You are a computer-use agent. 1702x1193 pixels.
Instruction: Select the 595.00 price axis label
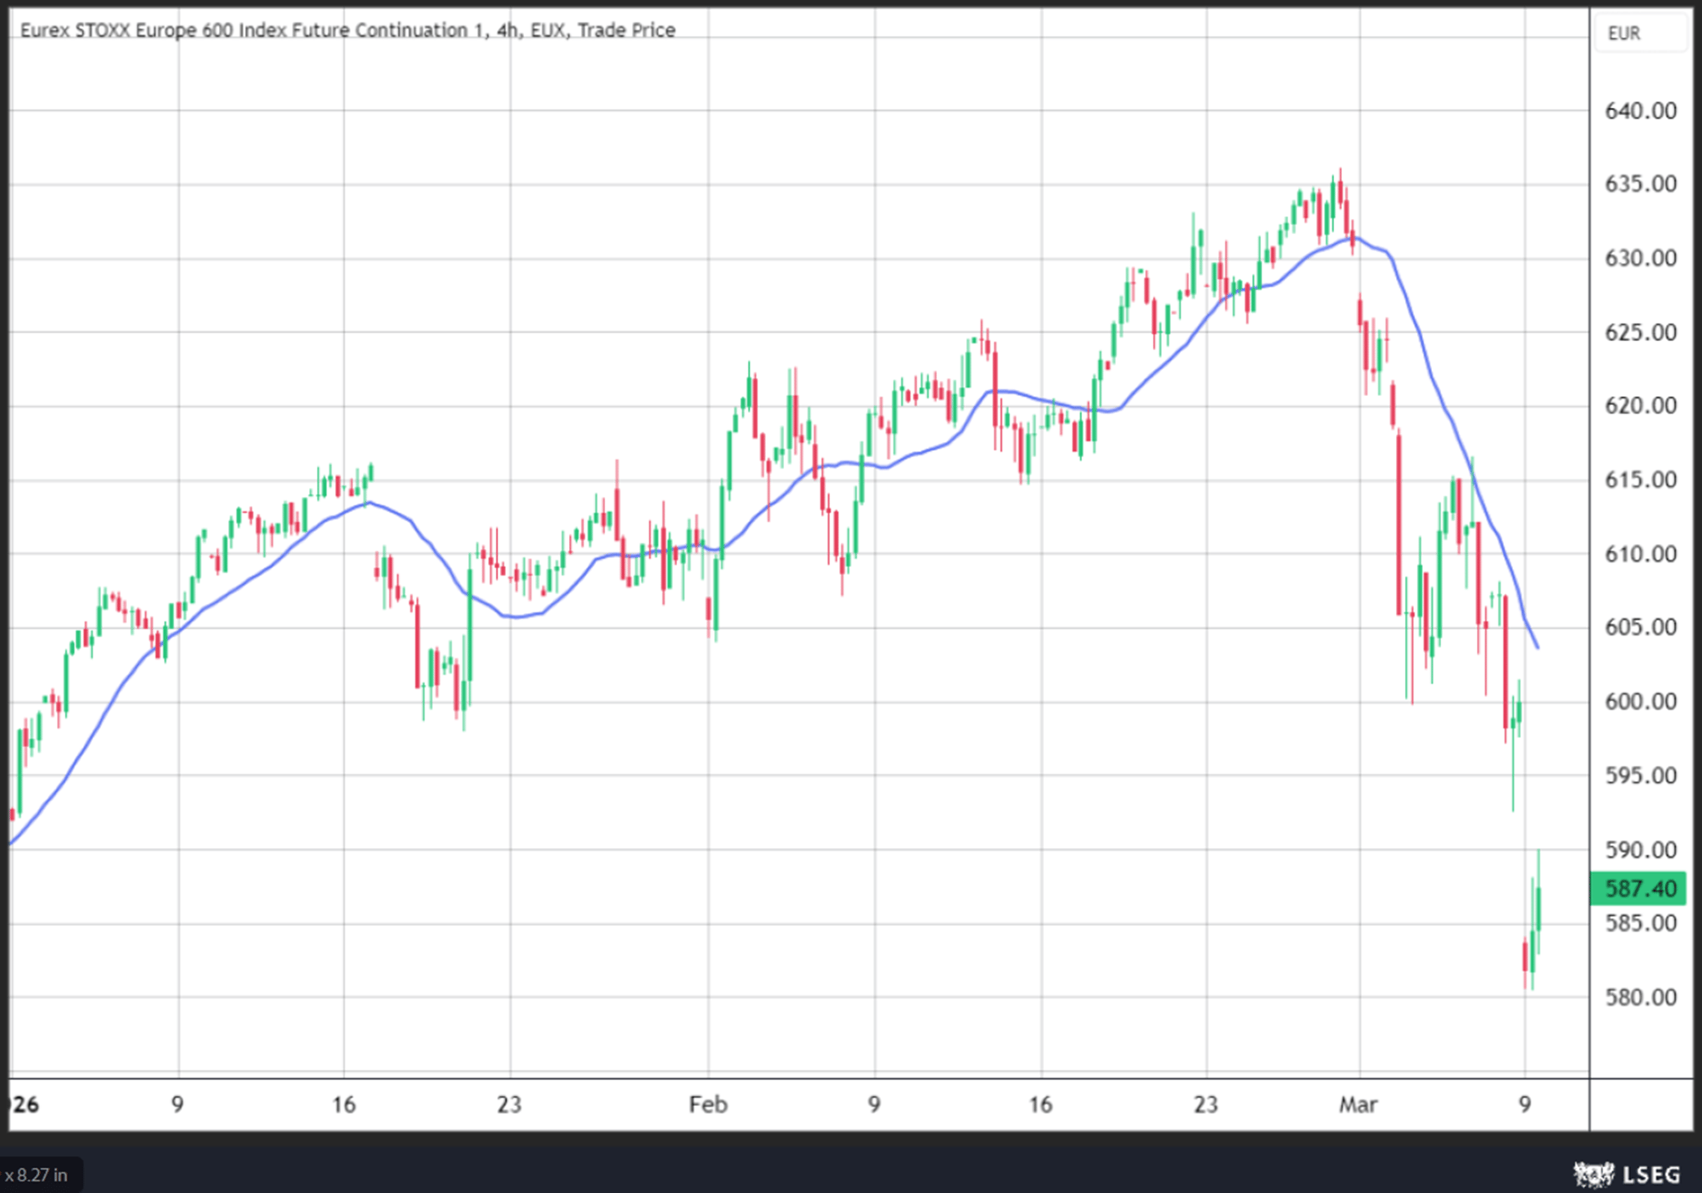point(1640,776)
